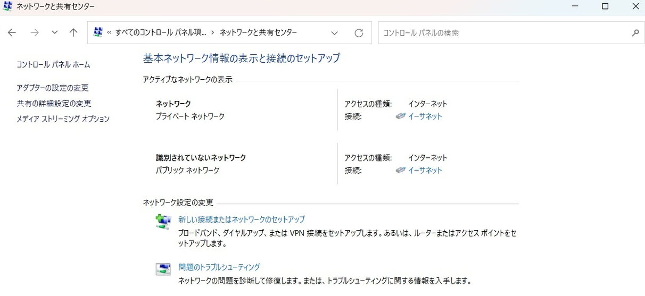Open 共有の詳細設定の変更 link
645x296 pixels.
tap(54, 104)
